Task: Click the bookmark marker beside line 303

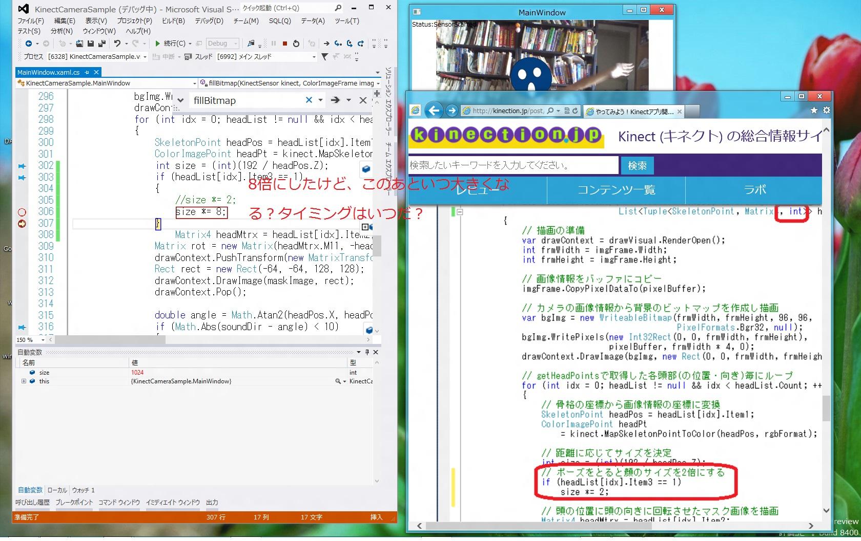Action: pyautogui.click(x=22, y=178)
